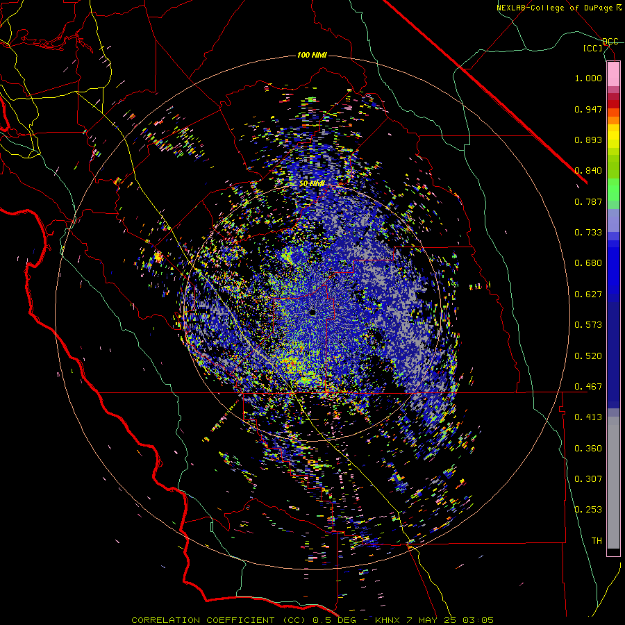Select the 0.627 legend value
Viewport: 625px width, 625px height.
588,294
